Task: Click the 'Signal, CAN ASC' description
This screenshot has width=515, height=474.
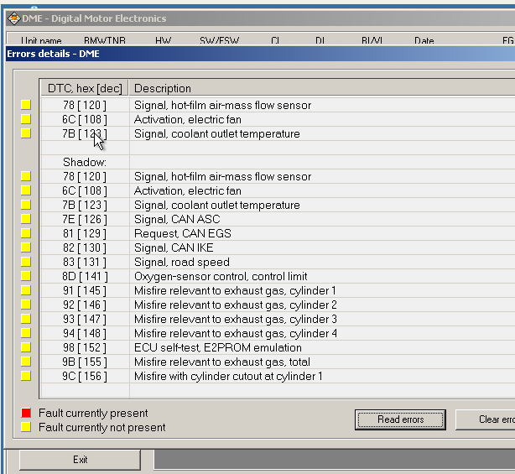Action: pyautogui.click(x=177, y=219)
